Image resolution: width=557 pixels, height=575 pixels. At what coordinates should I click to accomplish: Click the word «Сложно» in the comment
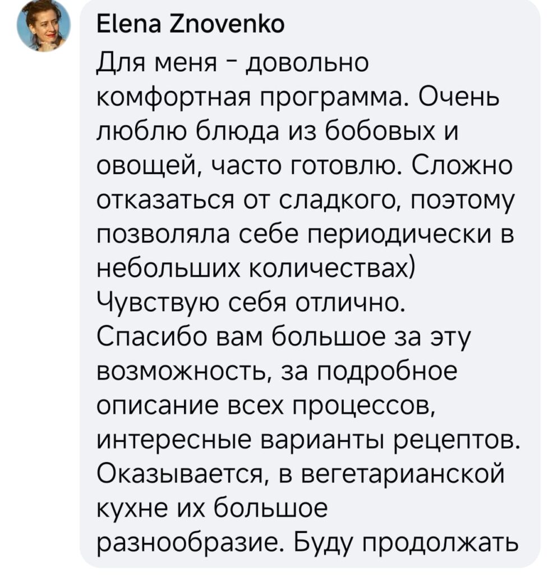coord(462,166)
